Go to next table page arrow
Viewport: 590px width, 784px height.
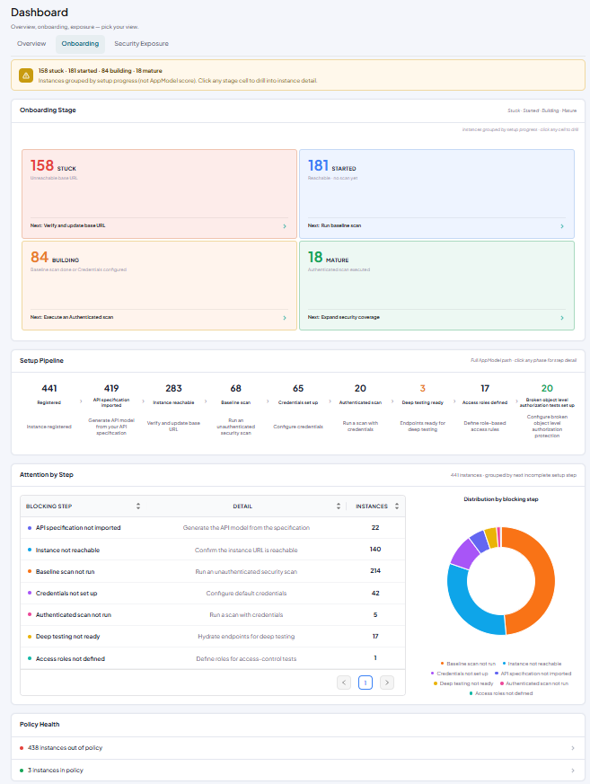[x=387, y=683]
